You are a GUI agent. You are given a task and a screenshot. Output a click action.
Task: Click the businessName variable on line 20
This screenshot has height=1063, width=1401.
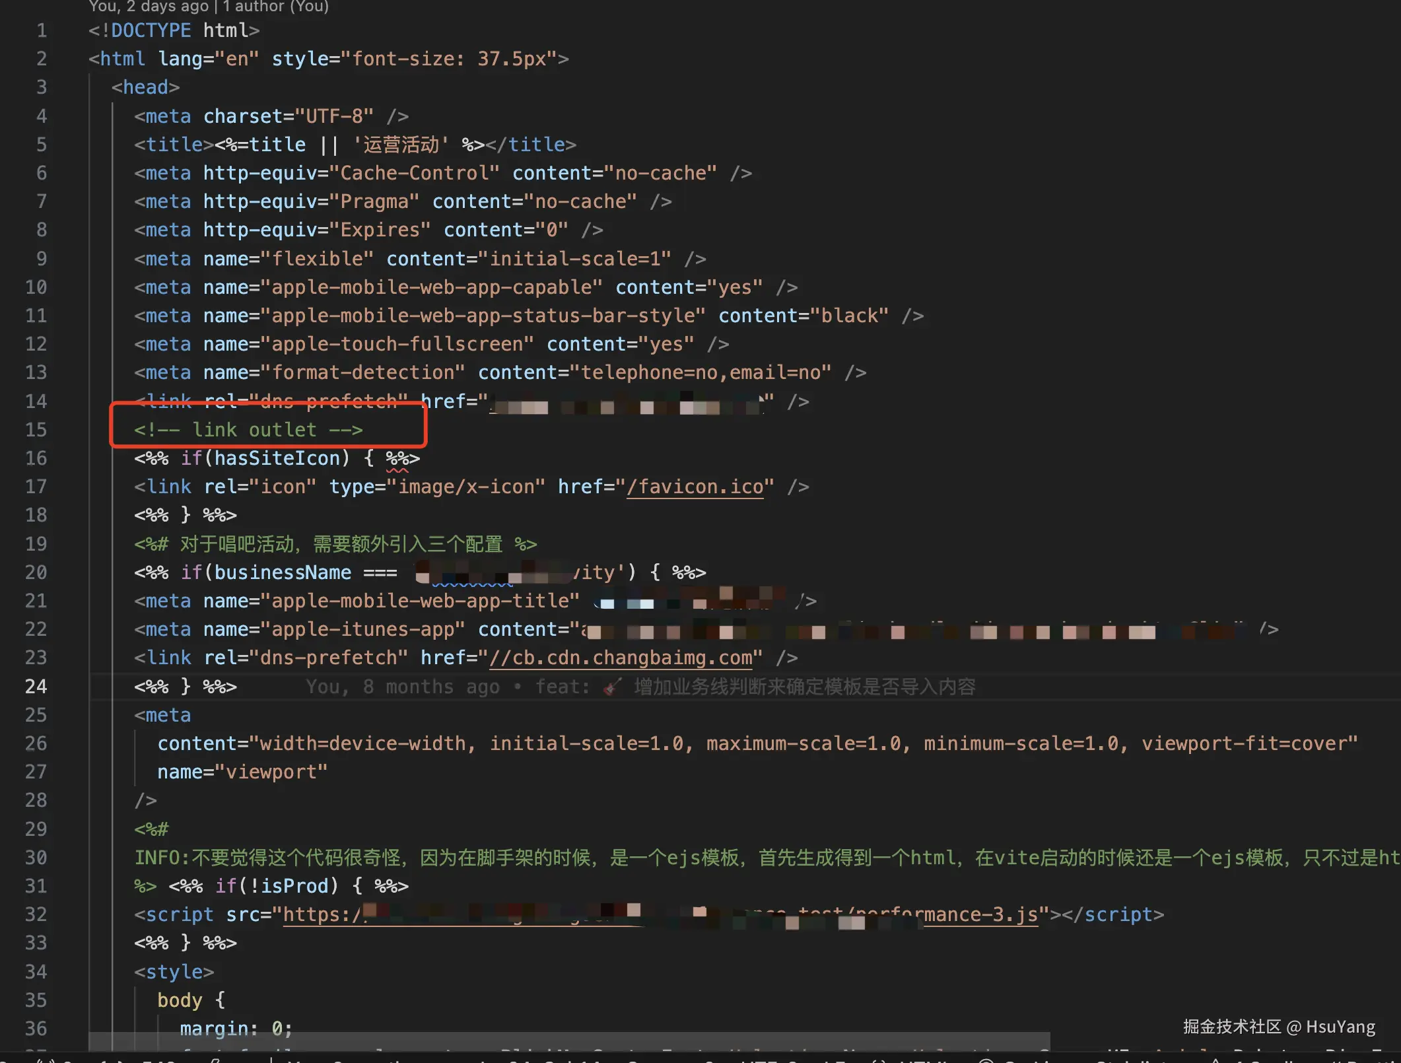click(x=283, y=572)
